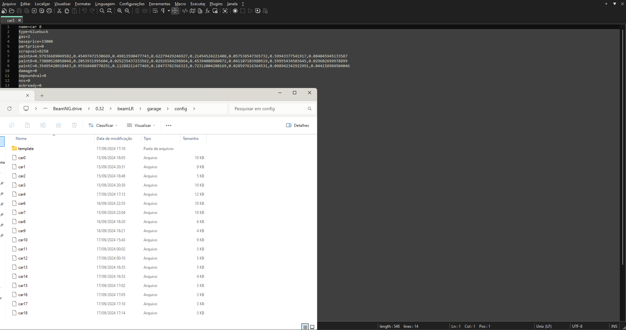
Task: Expand the chevron after 0.32 breadcrumb
Action: pos(111,109)
